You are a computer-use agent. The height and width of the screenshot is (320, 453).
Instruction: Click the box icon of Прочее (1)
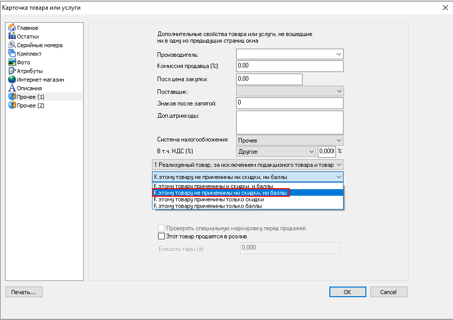(x=12, y=96)
